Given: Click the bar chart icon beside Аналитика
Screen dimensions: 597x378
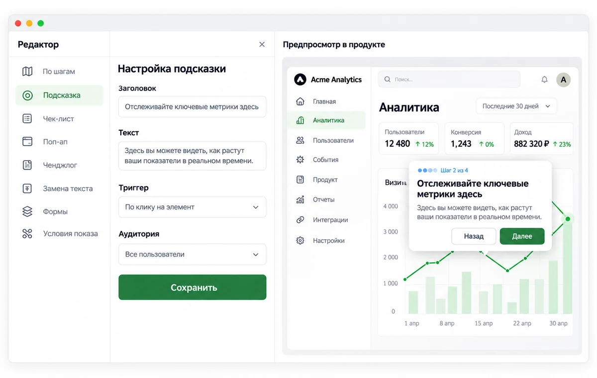Looking at the screenshot, I should tap(300, 120).
